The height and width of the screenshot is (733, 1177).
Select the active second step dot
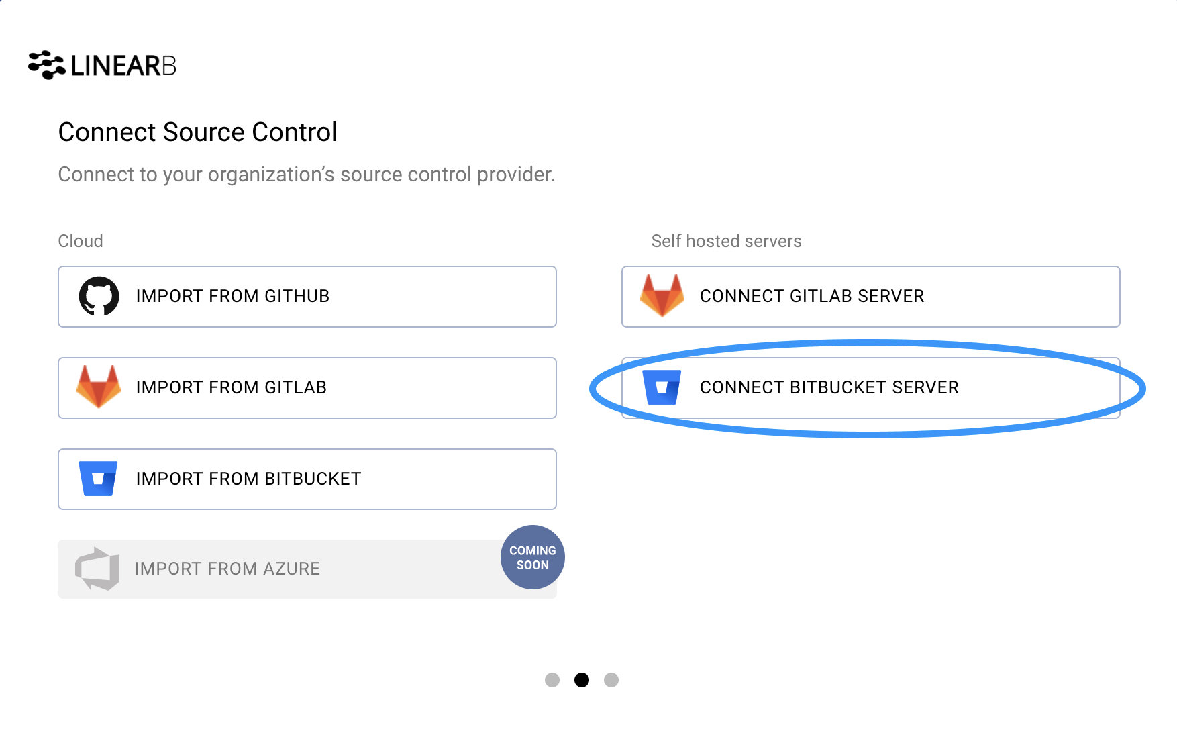tap(582, 680)
